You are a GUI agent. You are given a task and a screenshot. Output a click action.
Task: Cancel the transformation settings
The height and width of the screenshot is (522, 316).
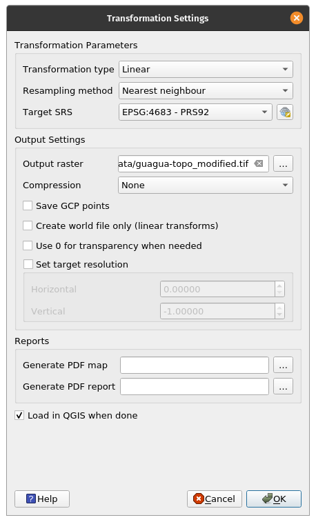[x=215, y=499]
